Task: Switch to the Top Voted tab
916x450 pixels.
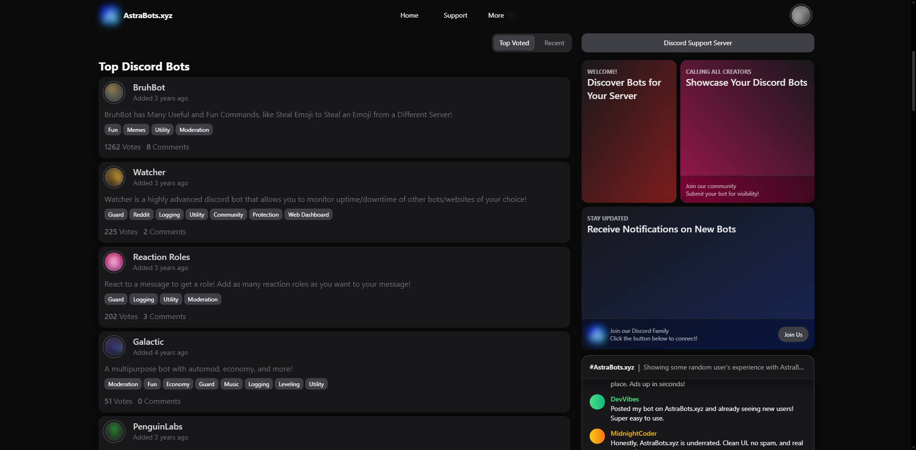Action: click(514, 43)
